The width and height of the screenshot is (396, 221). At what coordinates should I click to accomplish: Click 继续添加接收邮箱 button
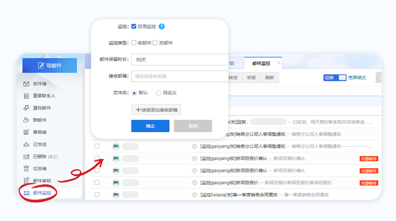coord(156,110)
